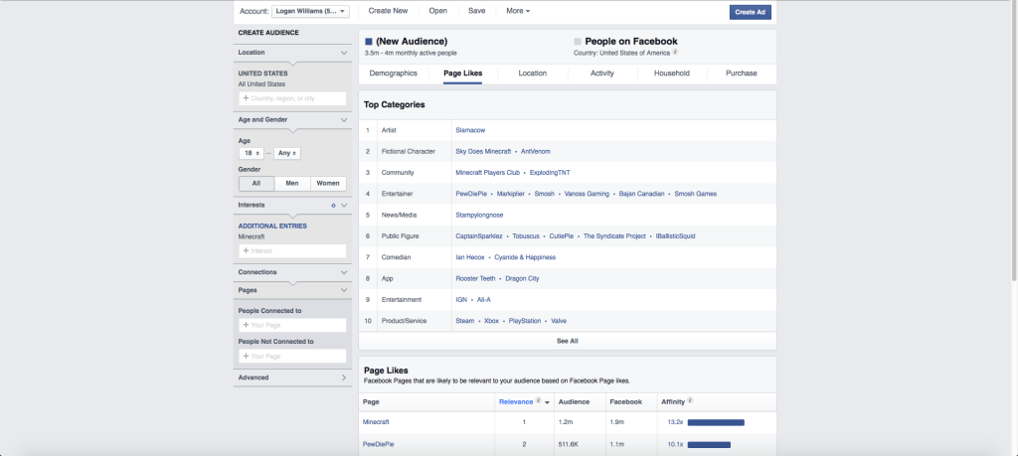Click the Minecraft affinity bar
1018x456 pixels.
point(716,422)
